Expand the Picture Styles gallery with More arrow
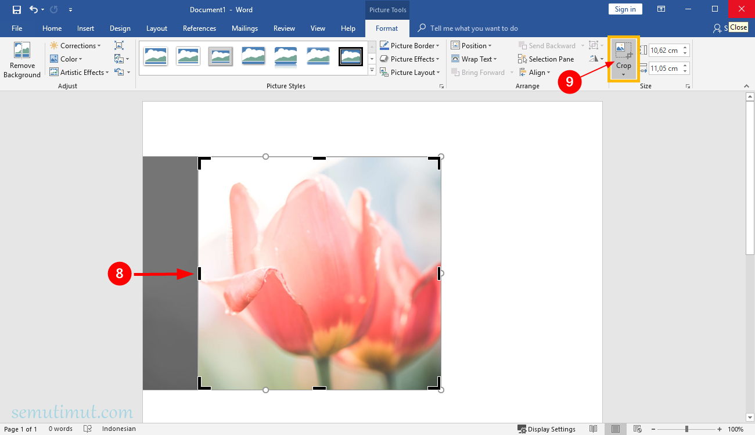Image resolution: width=755 pixels, height=435 pixels. [x=372, y=70]
